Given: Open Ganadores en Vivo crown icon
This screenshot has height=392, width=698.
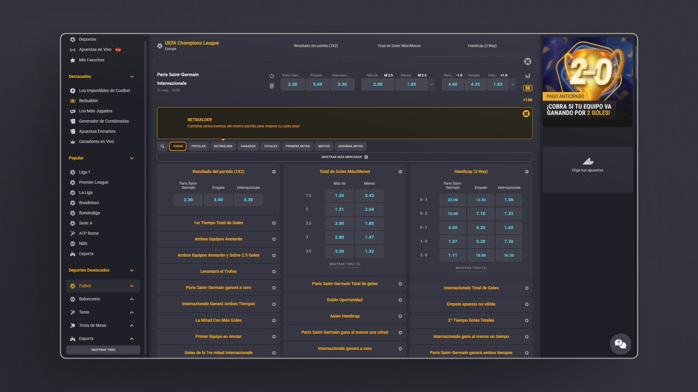Looking at the screenshot, I should coord(73,142).
